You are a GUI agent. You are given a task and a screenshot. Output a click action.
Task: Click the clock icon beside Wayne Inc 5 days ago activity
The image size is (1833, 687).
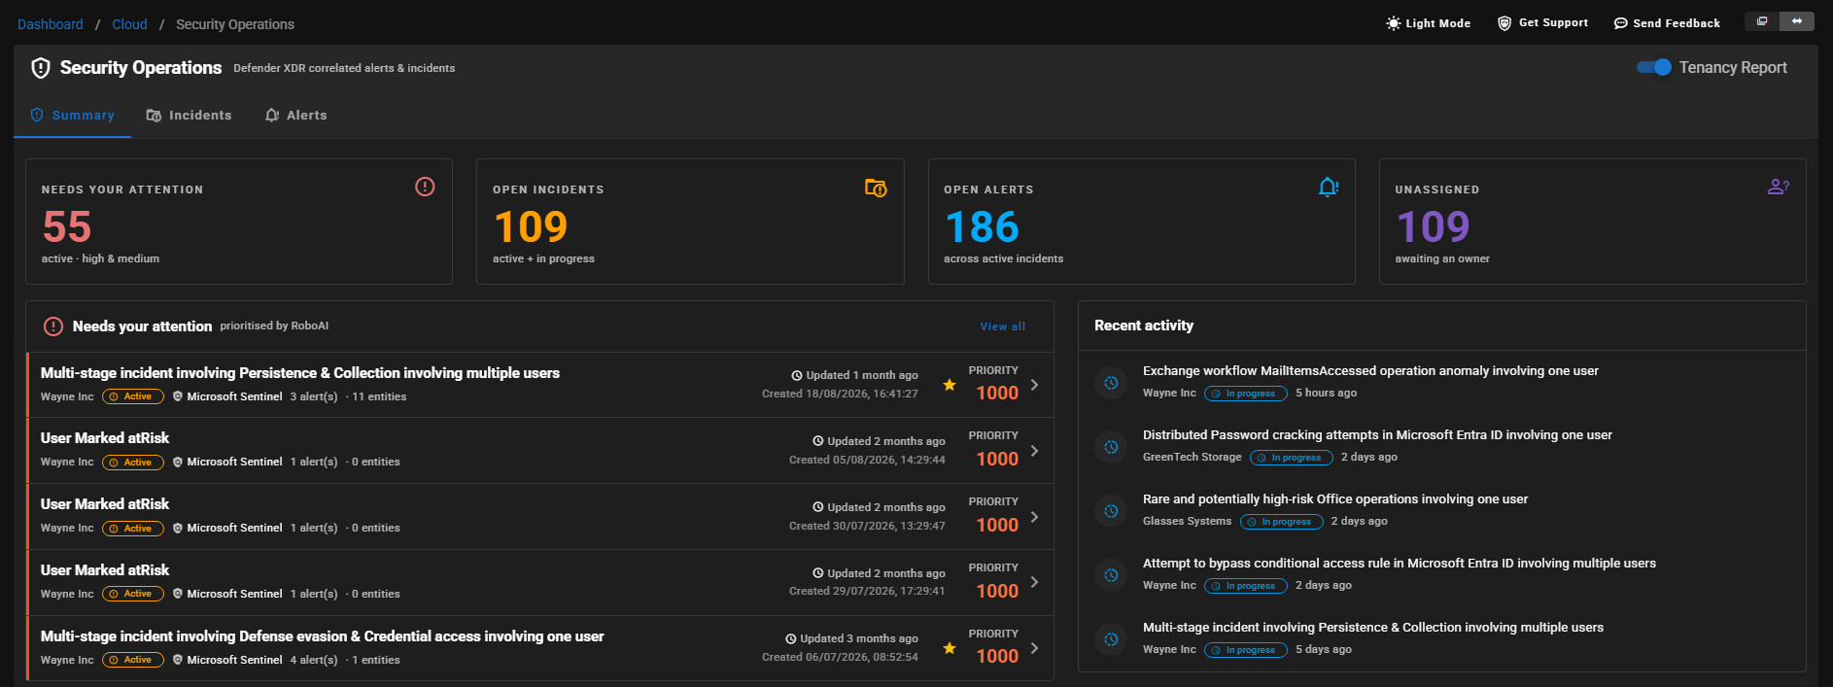[1111, 639]
